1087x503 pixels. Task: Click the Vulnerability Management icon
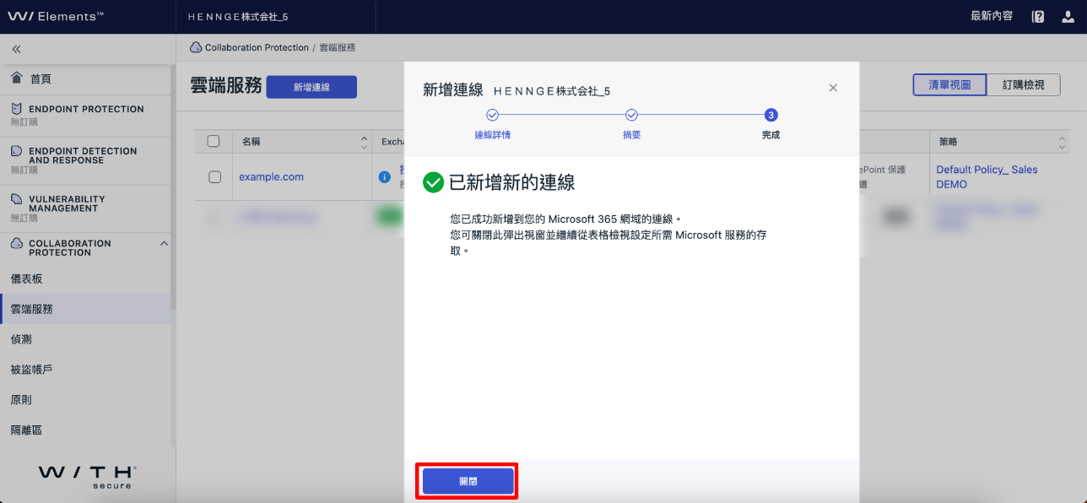coord(17,200)
